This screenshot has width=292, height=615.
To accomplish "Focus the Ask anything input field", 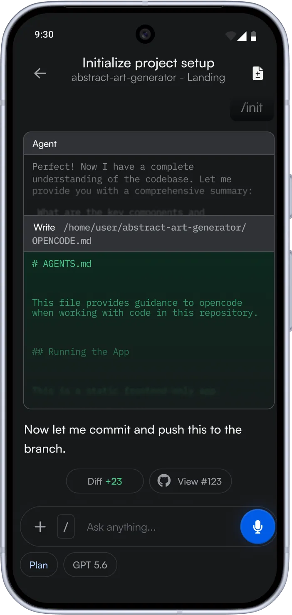I will point(158,527).
